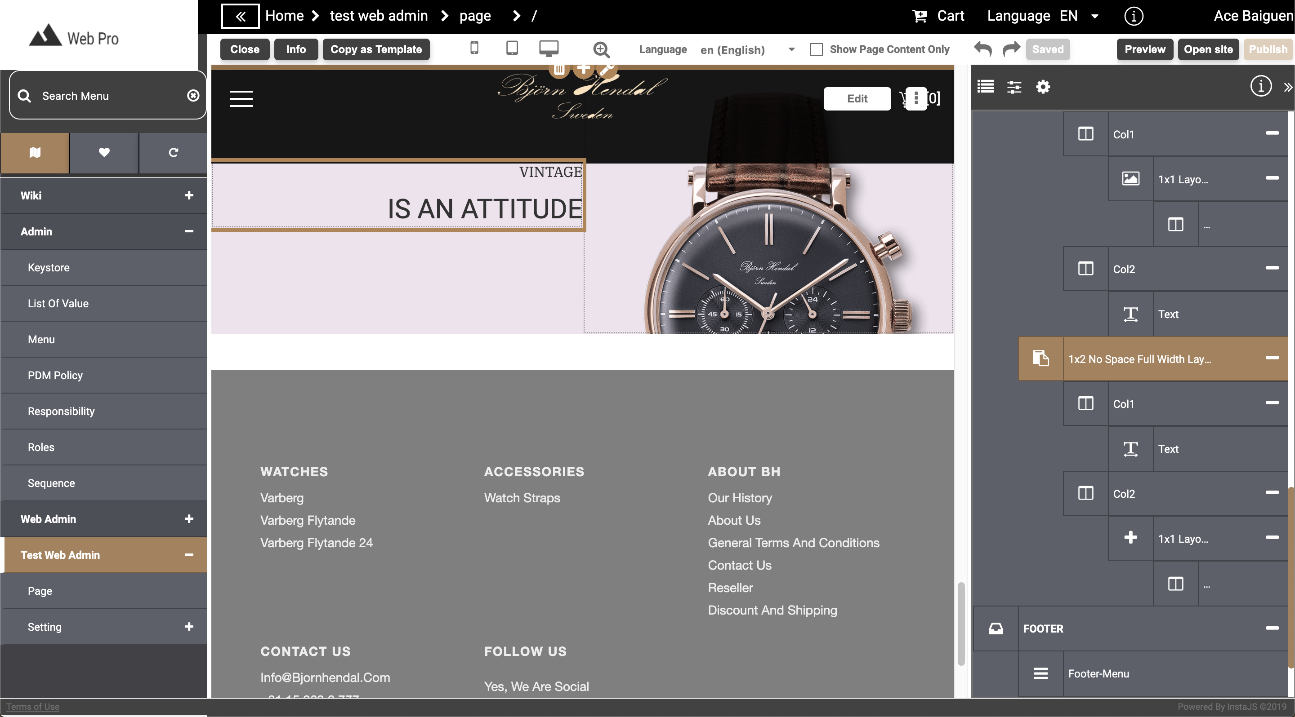
Task: Show the favorites heart tab
Action: pos(104,153)
